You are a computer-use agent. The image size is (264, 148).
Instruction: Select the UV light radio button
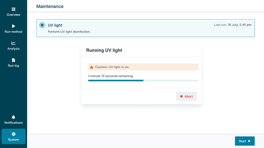click(42, 25)
